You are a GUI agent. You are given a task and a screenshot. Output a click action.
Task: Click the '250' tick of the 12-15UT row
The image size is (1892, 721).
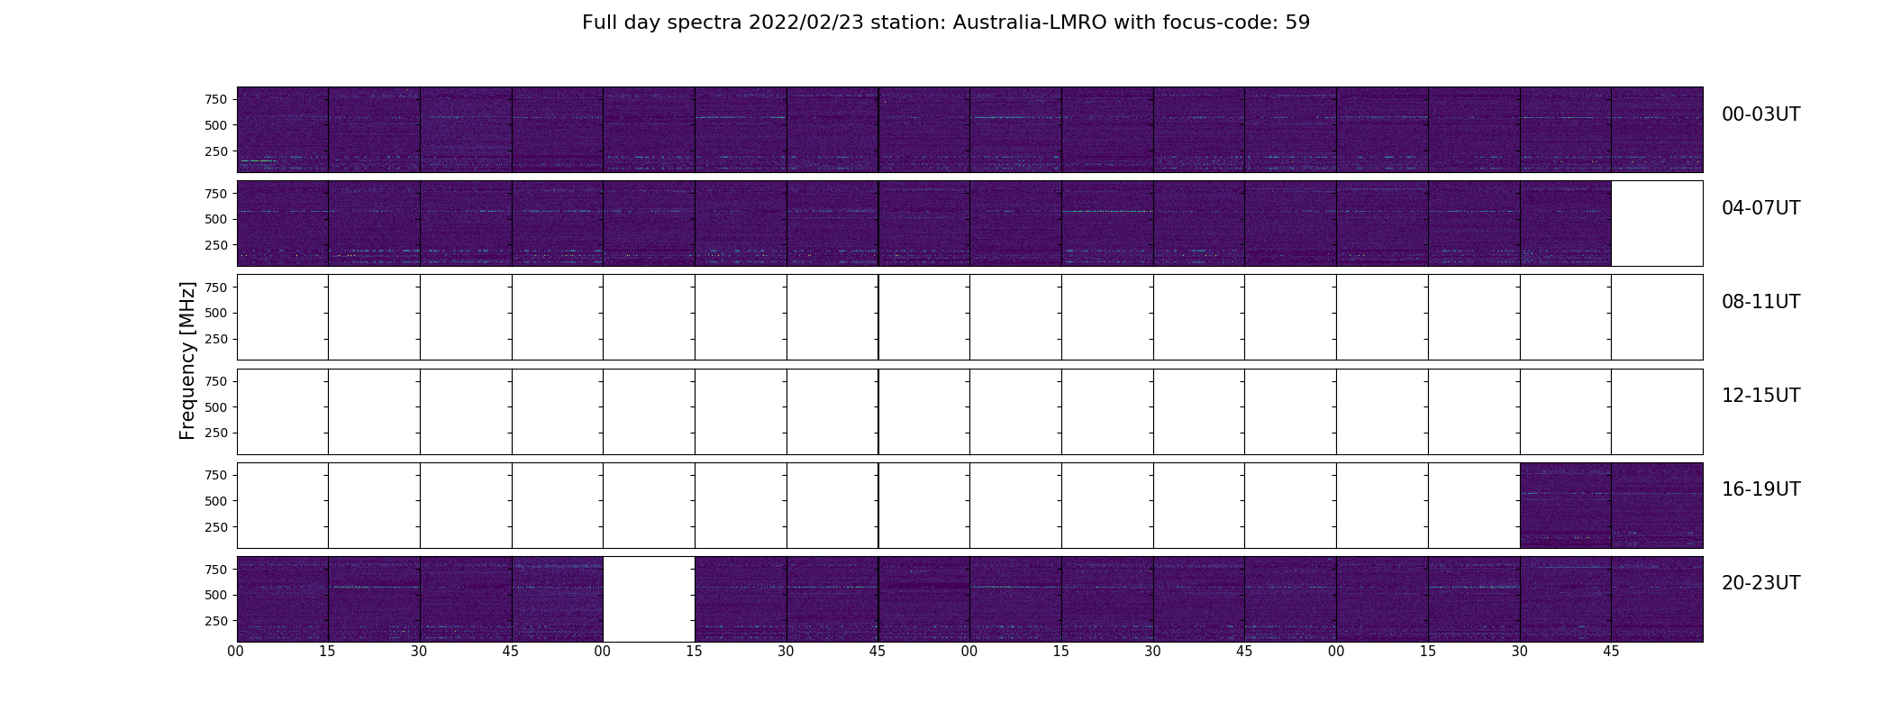[216, 434]
